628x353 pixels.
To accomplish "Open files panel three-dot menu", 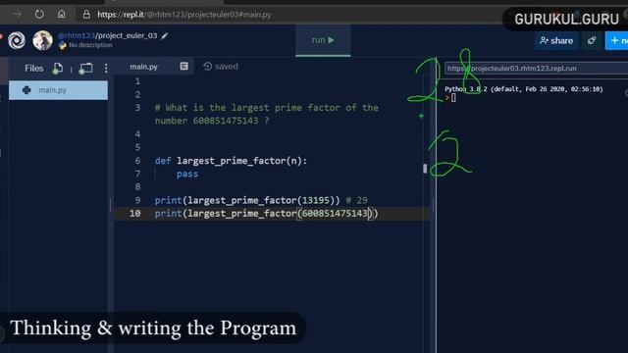I will point(106,69).
